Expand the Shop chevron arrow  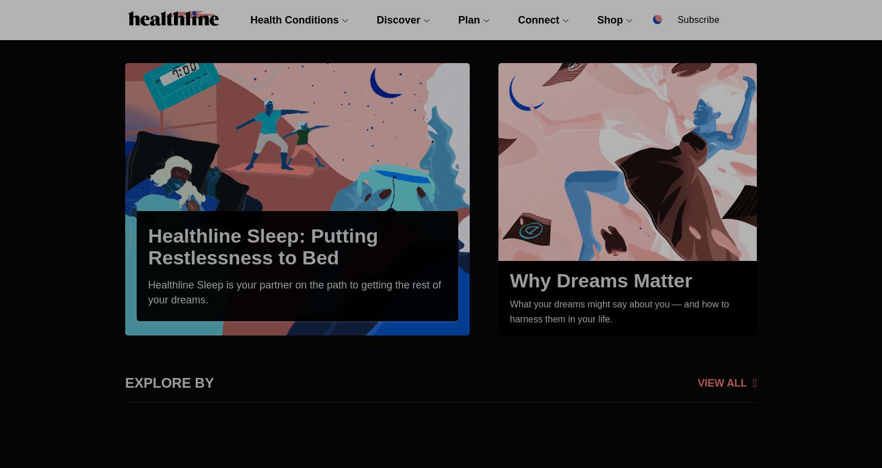click(x=629, y=21)
